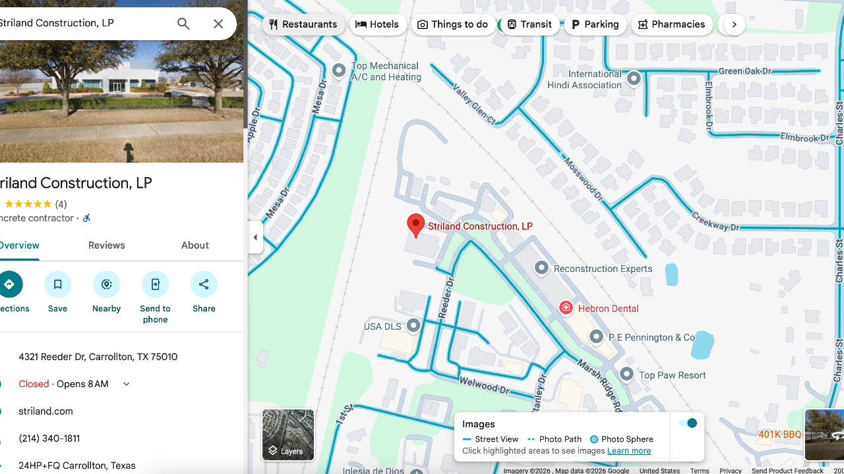Select the Hebron Dental map marker

click(x=566, y=307)
